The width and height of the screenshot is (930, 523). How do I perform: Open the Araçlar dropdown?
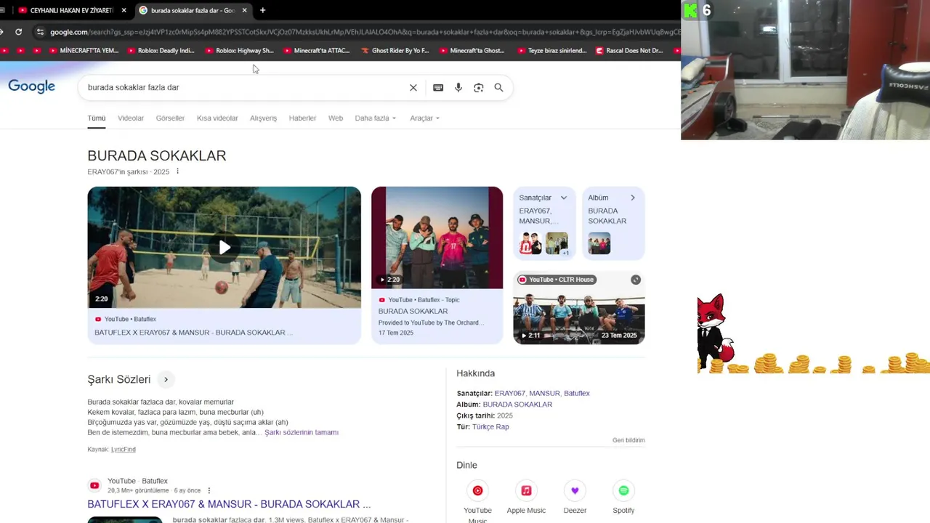[425, 118]
